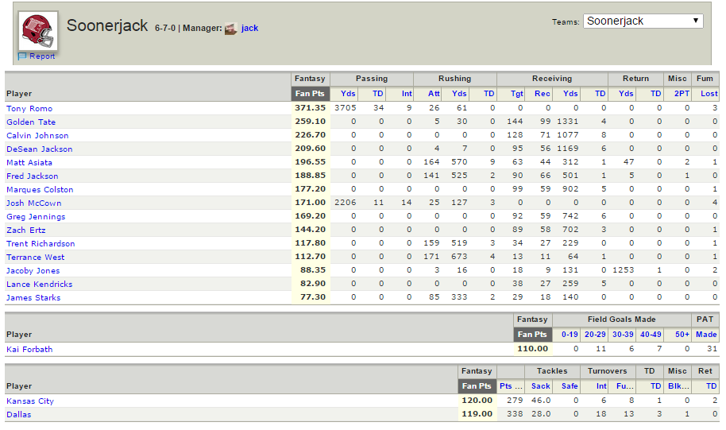Open Trent Richardson's player page
This screenshot has height=430, width=726.
click(41, 243)
